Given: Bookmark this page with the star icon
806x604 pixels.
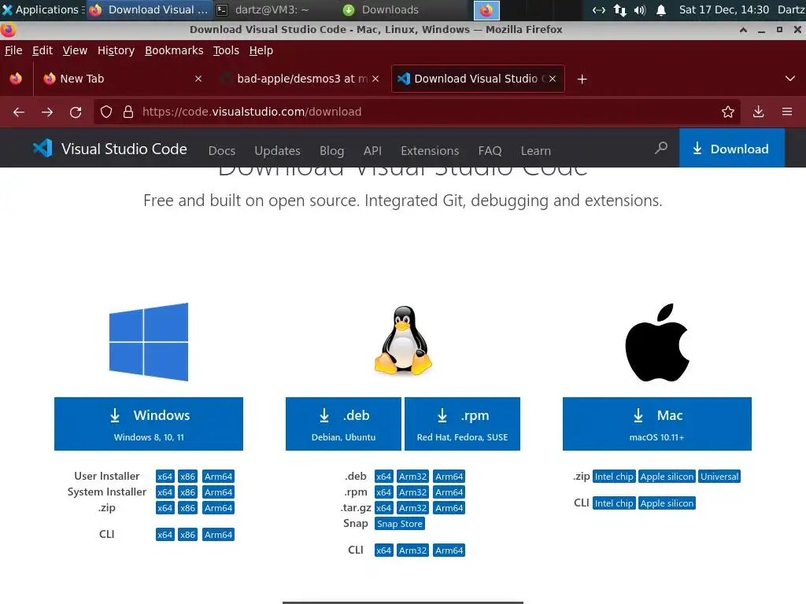Looking at the screenshot, I should [727, 112].
